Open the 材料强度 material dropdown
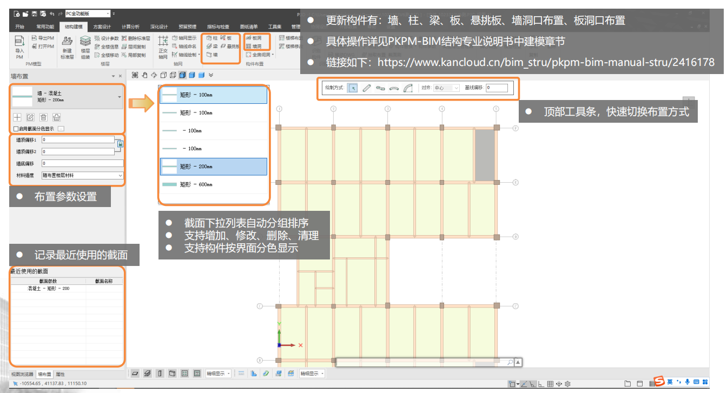727x393 pixels. click(82, 176)
